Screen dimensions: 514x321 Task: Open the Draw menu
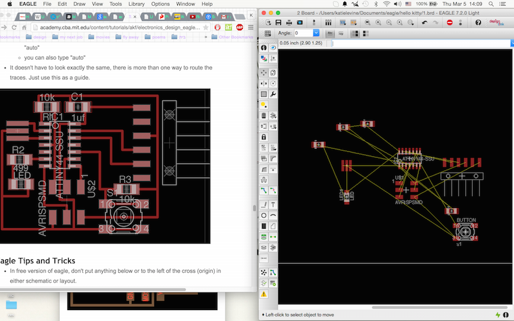[79, 4]
